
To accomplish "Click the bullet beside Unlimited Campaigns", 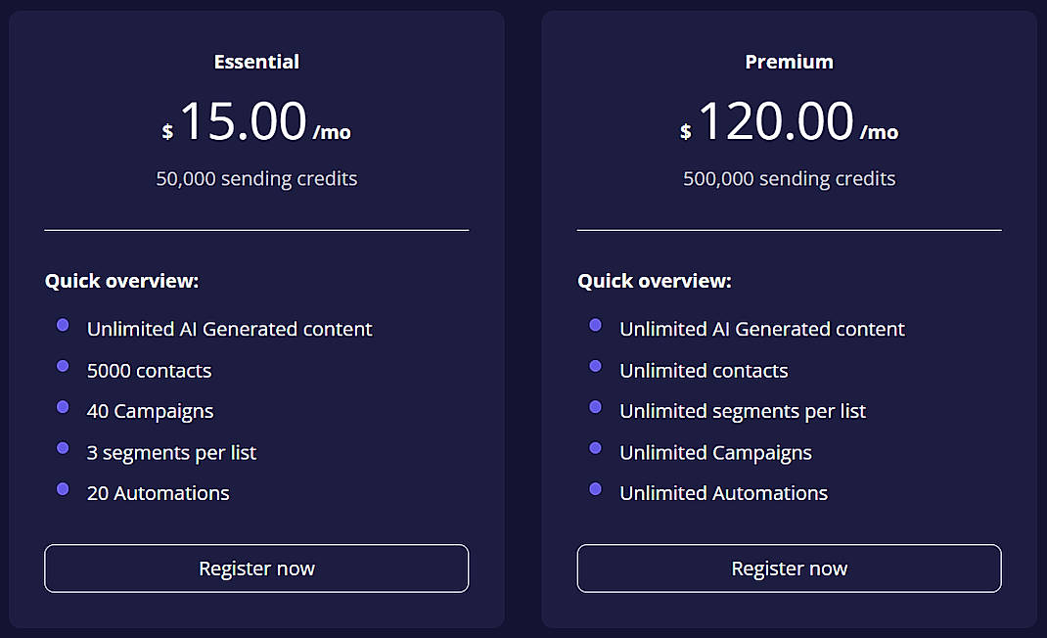I will pos(596,447).
